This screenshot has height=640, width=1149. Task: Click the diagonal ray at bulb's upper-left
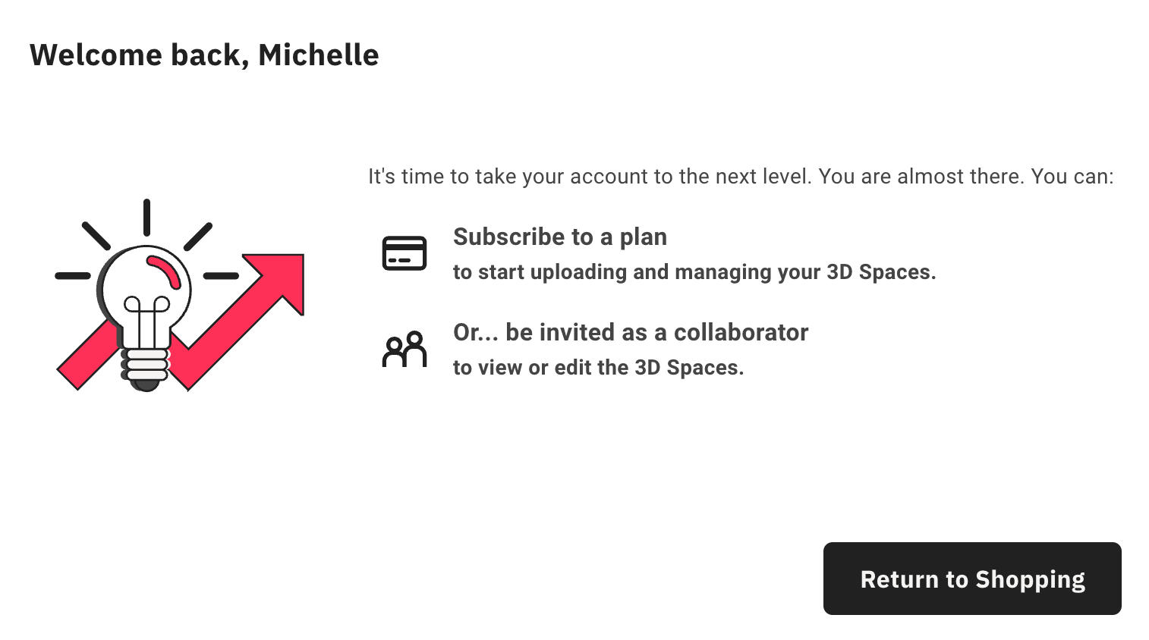96,236
